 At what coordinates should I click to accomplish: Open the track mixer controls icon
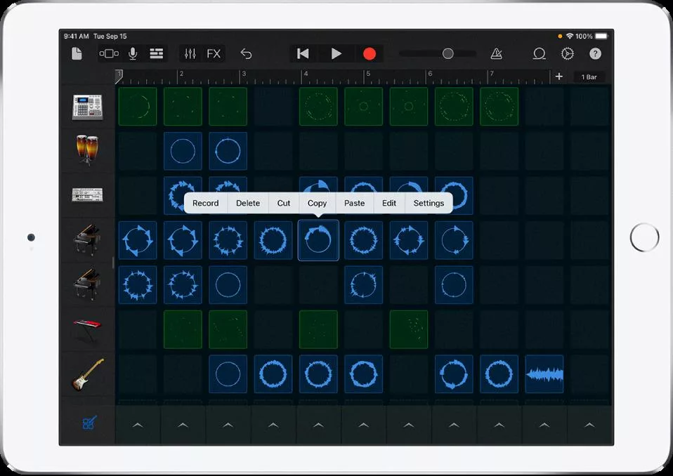[x=190, y=53]
